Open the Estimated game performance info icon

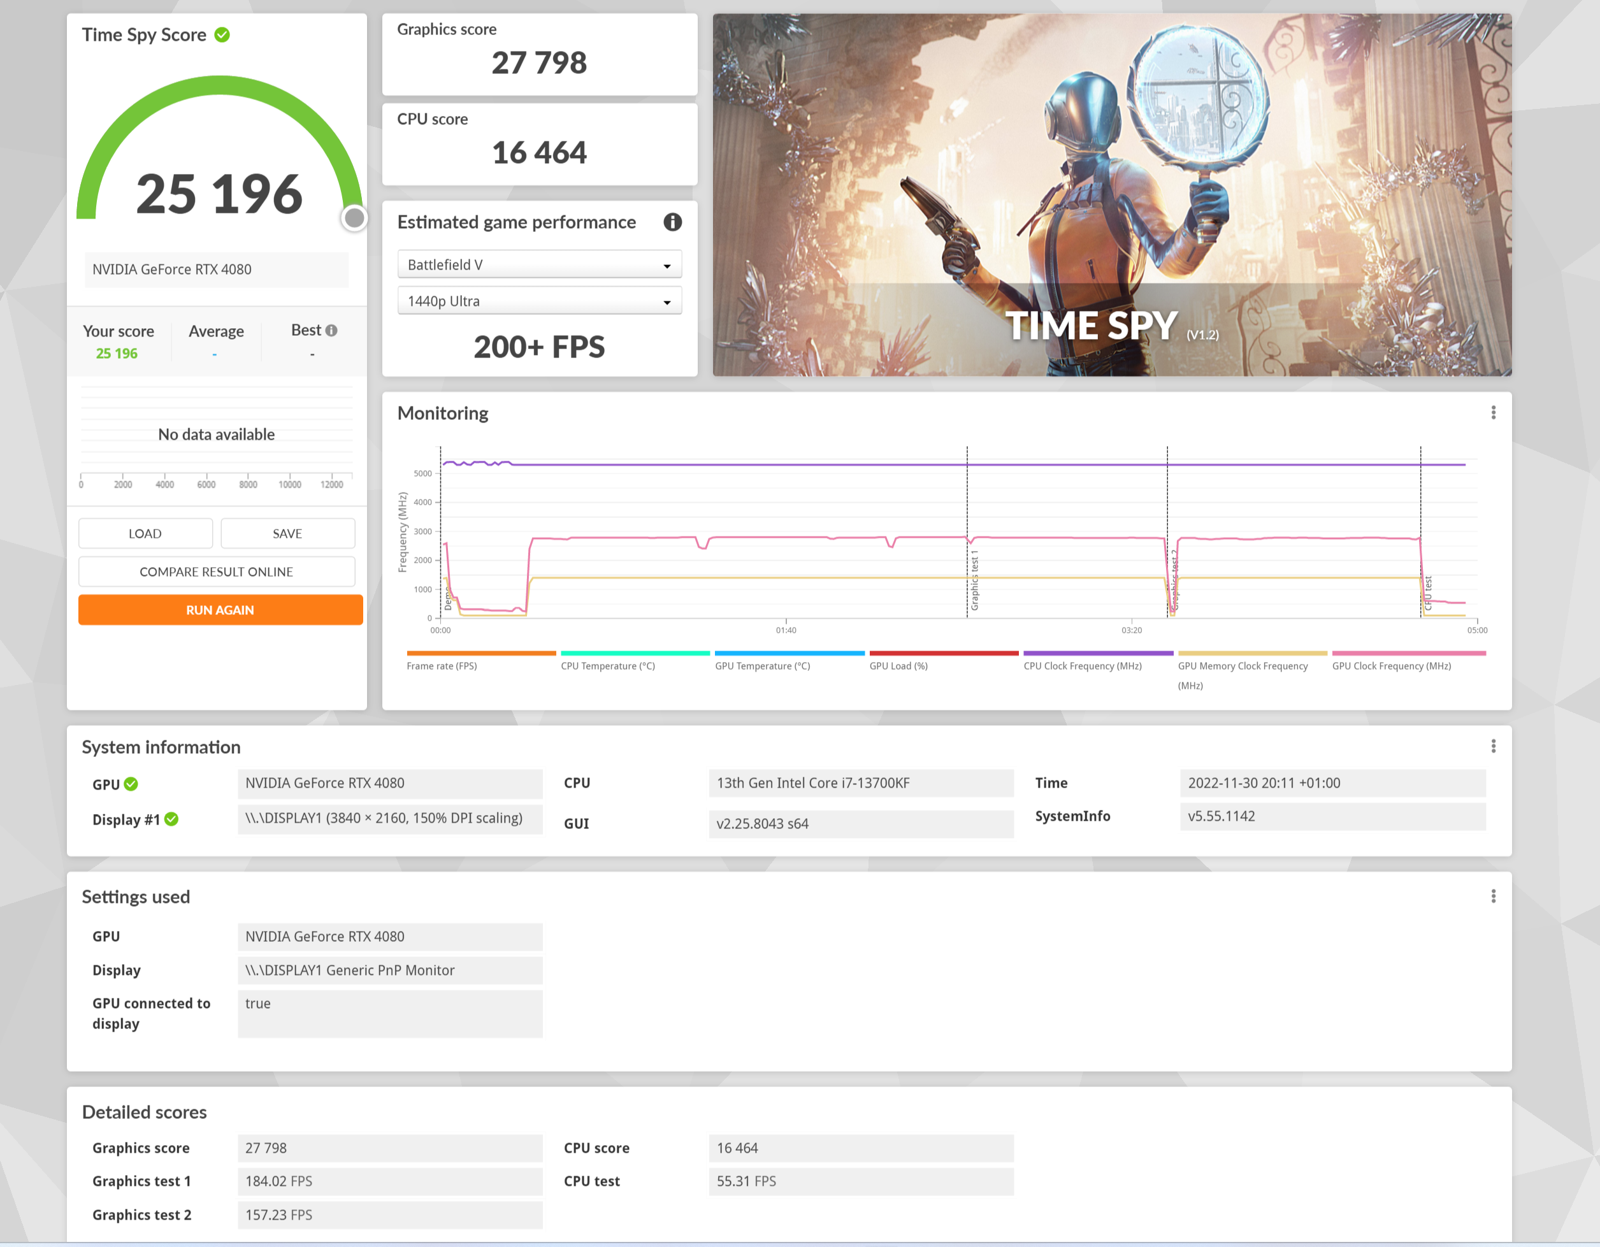click(672, 222)
